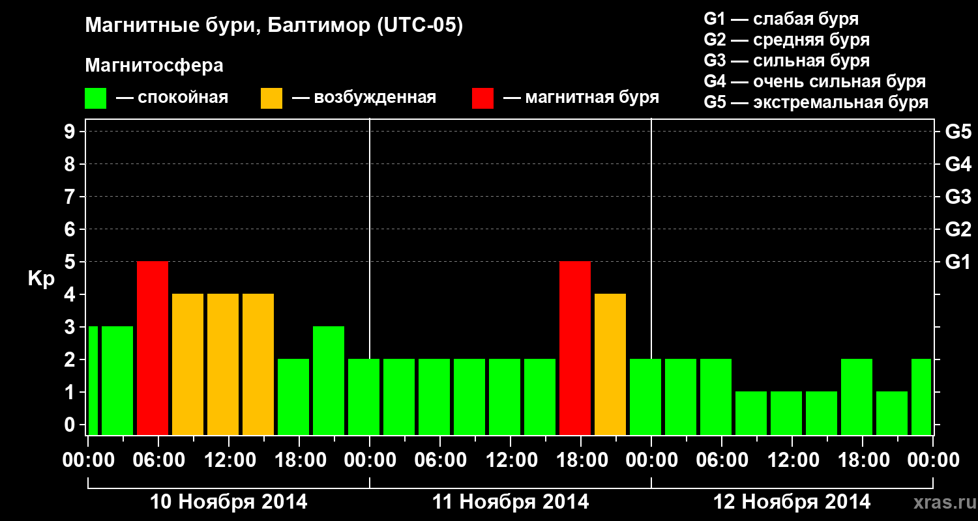Click the orange 'возбужденная' legend swatch
Screen dimensions: 978x521
coord(271,98)
